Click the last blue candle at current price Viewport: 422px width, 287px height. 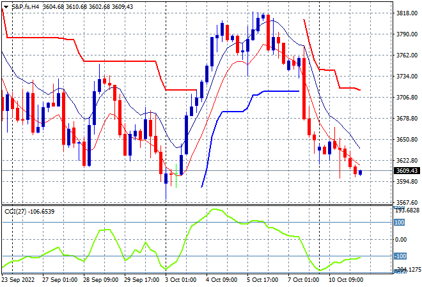click(361, 173)
